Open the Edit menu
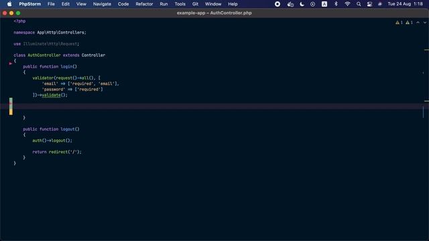Screen dimensions: 429x241 tap(66, 4)
